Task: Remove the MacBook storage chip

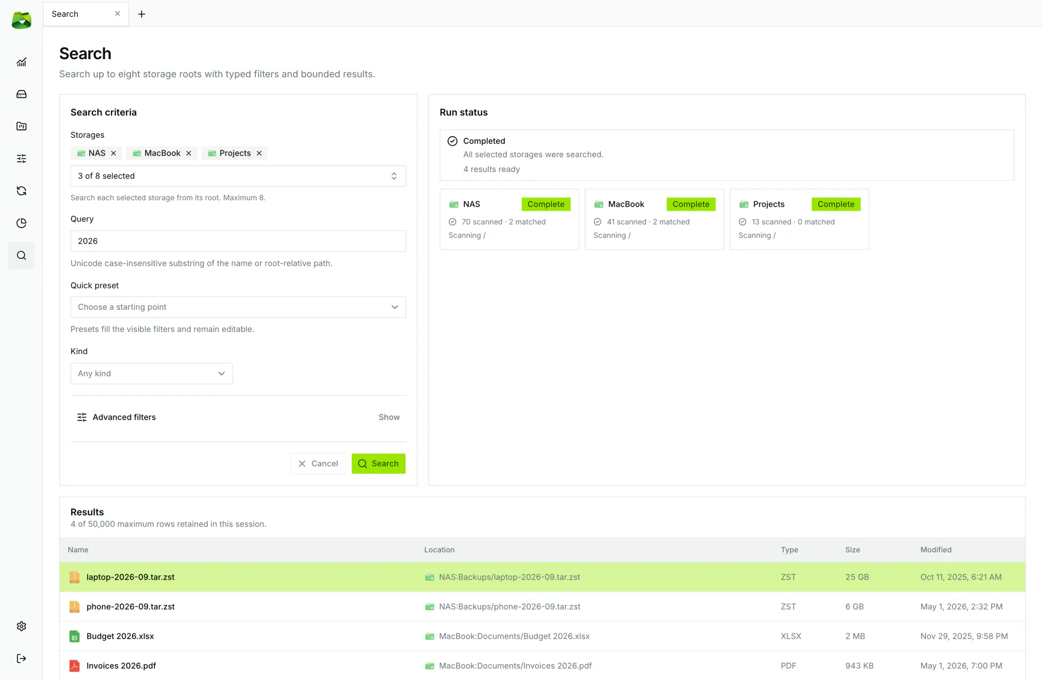Action: tap(189, 153)
